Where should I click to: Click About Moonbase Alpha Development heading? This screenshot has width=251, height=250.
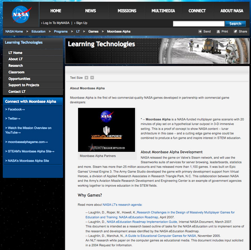point(171,152)
